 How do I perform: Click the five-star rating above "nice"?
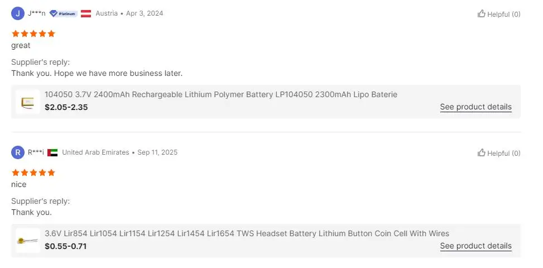click(33, 173)
